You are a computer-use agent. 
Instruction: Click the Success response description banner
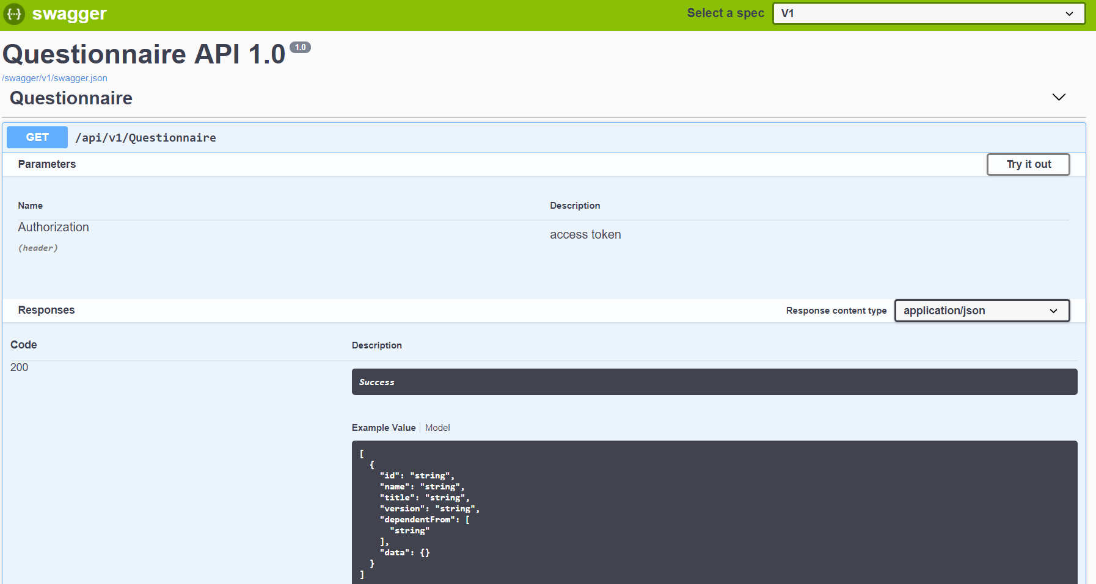(x=714, y=381)
